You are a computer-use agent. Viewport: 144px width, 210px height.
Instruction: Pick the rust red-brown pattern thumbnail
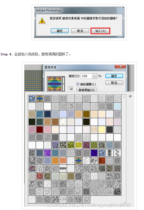[x=102, y=161]
